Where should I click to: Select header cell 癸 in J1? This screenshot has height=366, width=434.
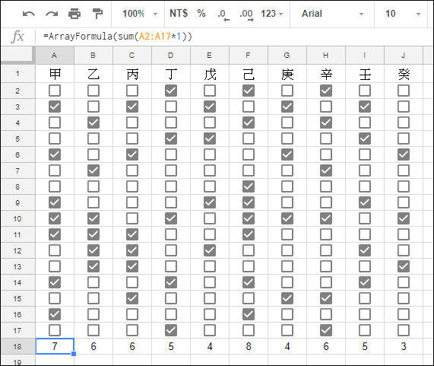pos(404,74)
